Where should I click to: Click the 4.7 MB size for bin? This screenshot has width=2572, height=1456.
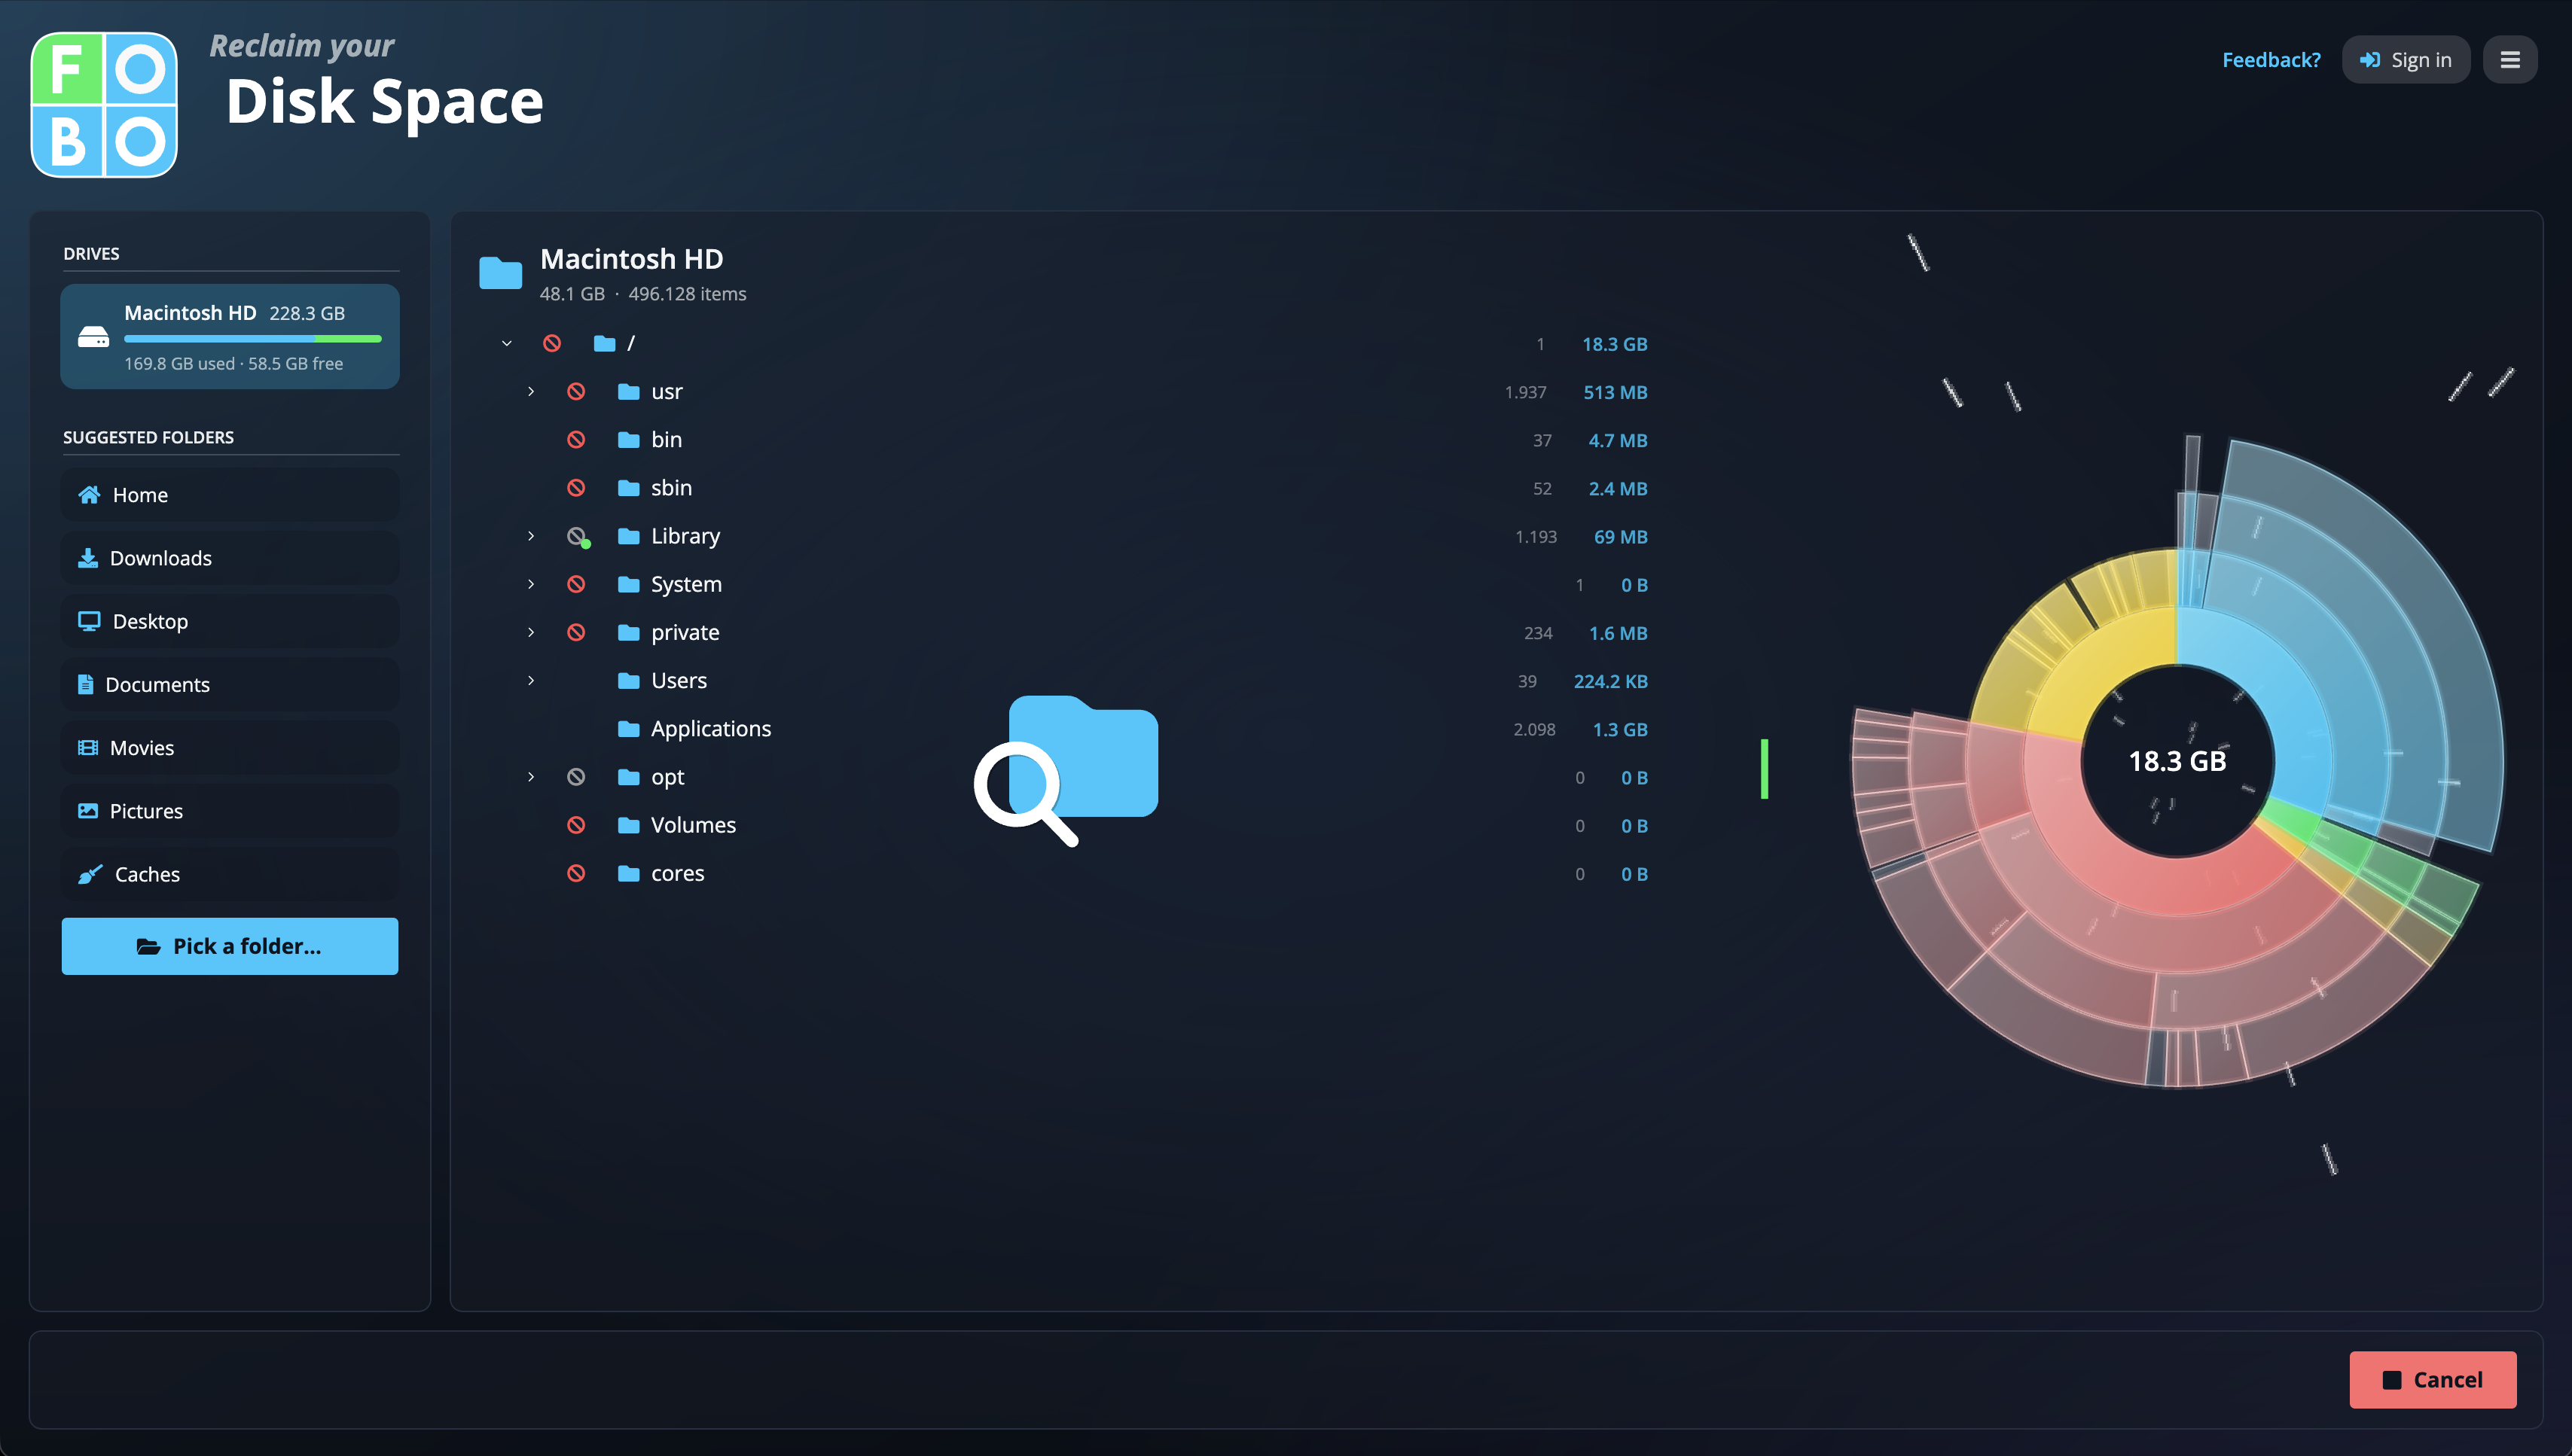point(1618,440)
